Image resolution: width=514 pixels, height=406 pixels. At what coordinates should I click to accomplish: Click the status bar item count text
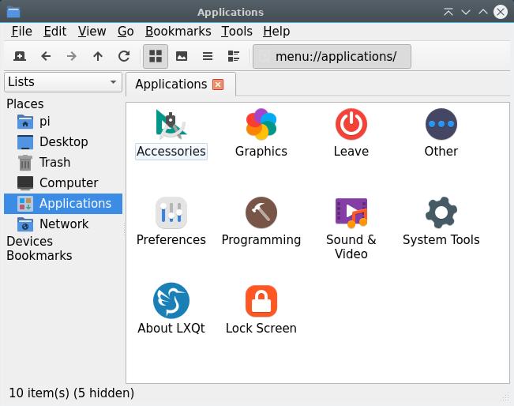[72, 393]
